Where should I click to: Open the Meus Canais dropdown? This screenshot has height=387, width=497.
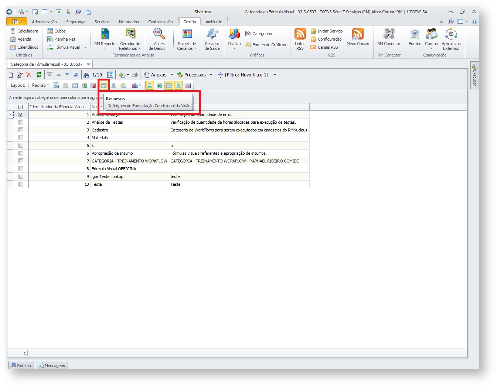[x=358, y=48]
